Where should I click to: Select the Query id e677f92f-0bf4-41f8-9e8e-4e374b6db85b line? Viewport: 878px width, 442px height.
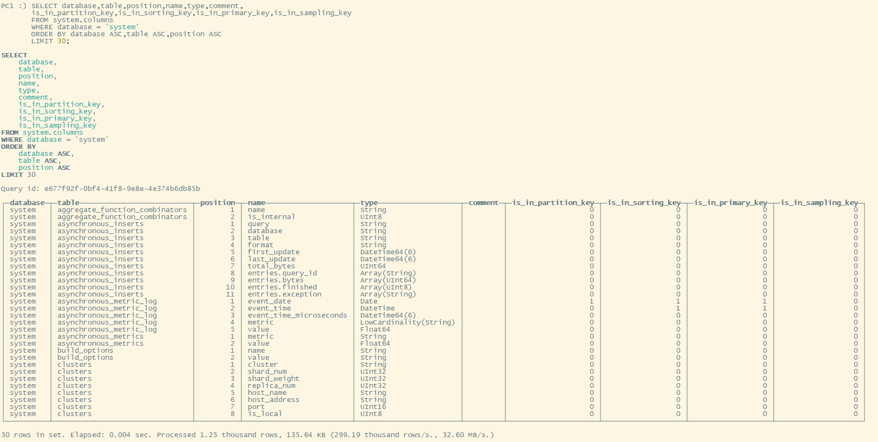tap(101, 189)
